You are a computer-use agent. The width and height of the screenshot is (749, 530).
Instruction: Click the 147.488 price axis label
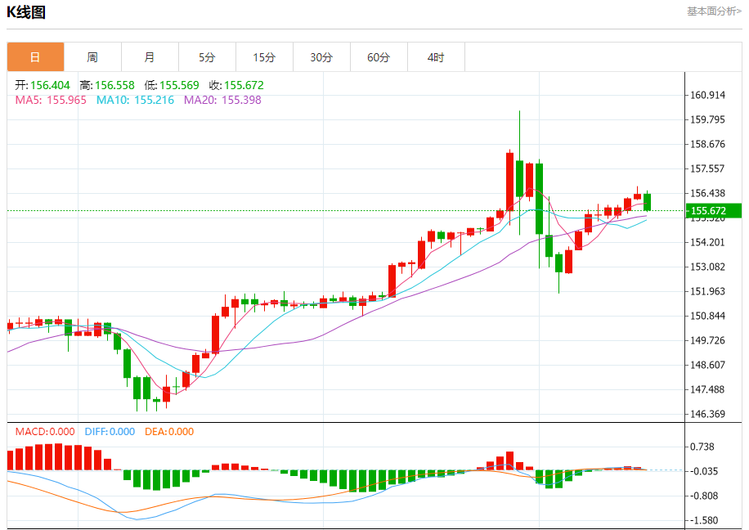click(707, 389)
